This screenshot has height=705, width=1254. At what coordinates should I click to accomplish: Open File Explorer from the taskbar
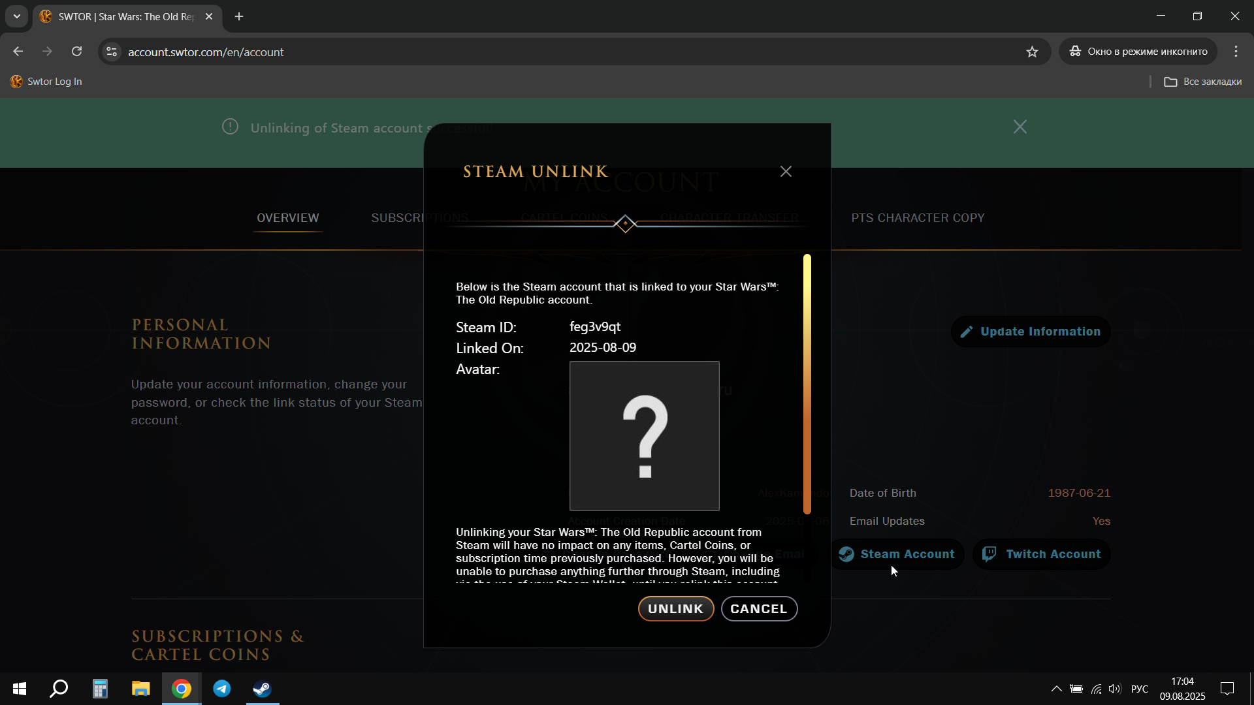click(140, 689)
